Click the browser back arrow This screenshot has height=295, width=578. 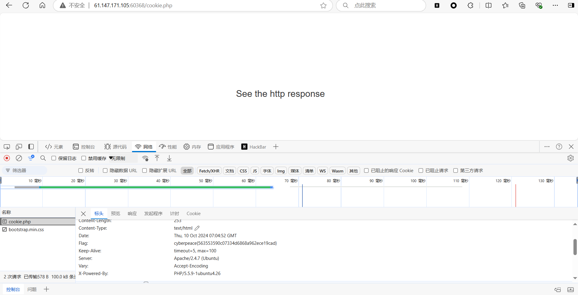click(9, 5)
